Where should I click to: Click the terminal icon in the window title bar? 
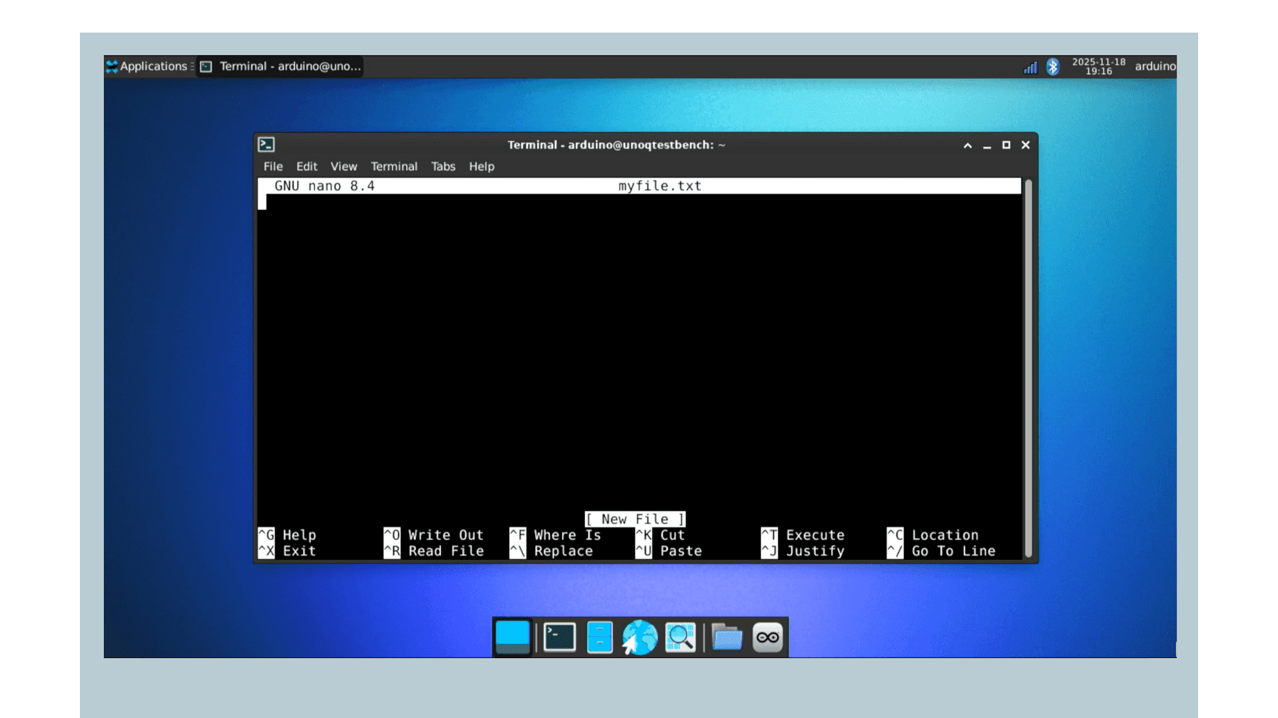267,144
